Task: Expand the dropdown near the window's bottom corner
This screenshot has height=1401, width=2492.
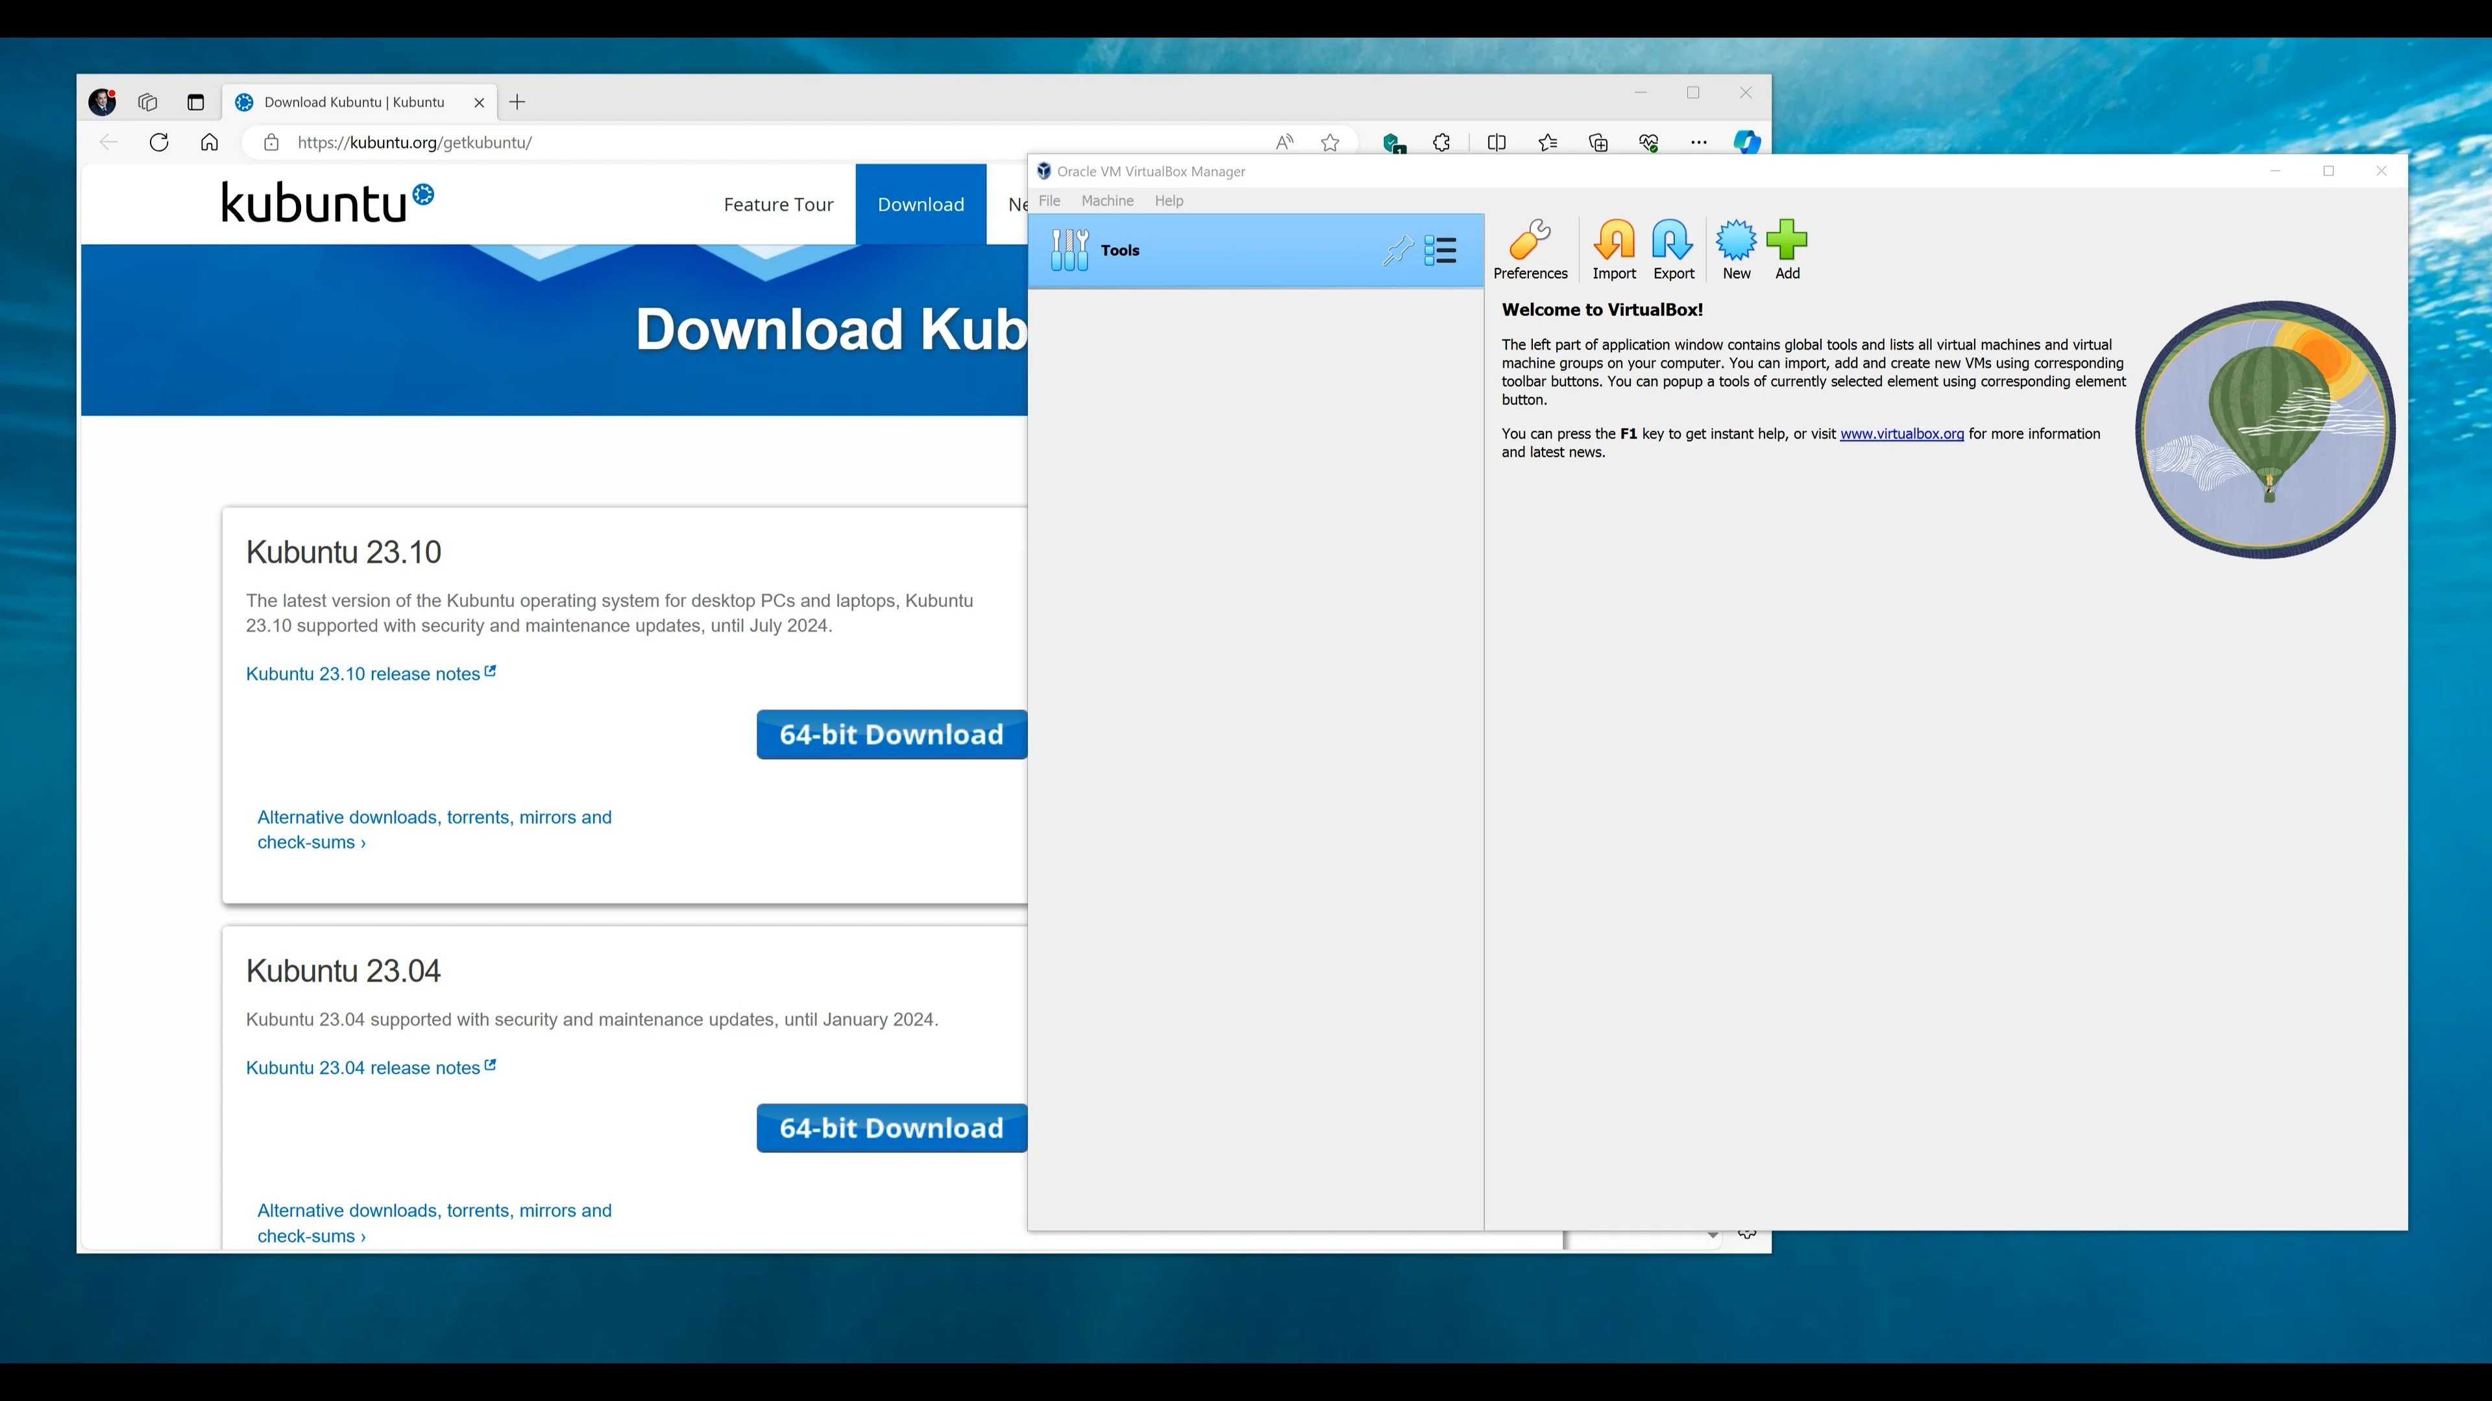Action: [1713, 1236]
